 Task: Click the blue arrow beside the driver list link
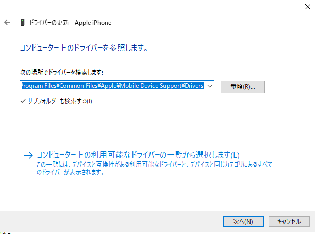coord(28,155)
